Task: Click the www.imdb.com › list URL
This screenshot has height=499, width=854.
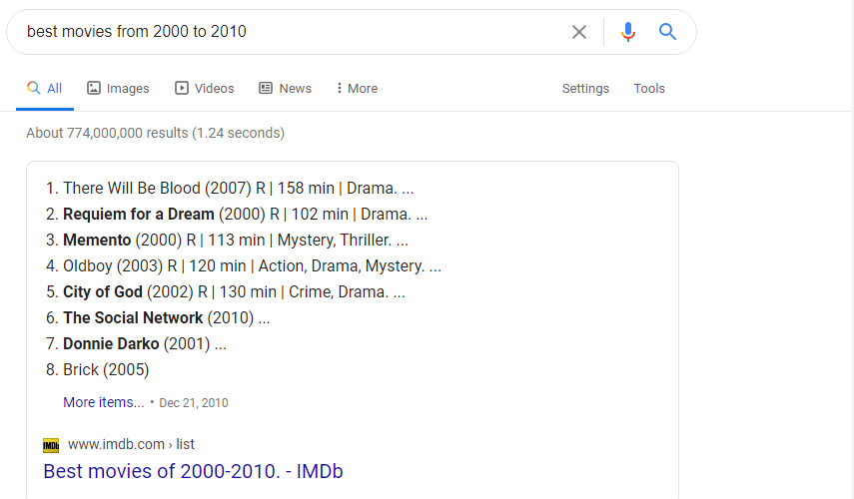Action: (x=131, y=444)
